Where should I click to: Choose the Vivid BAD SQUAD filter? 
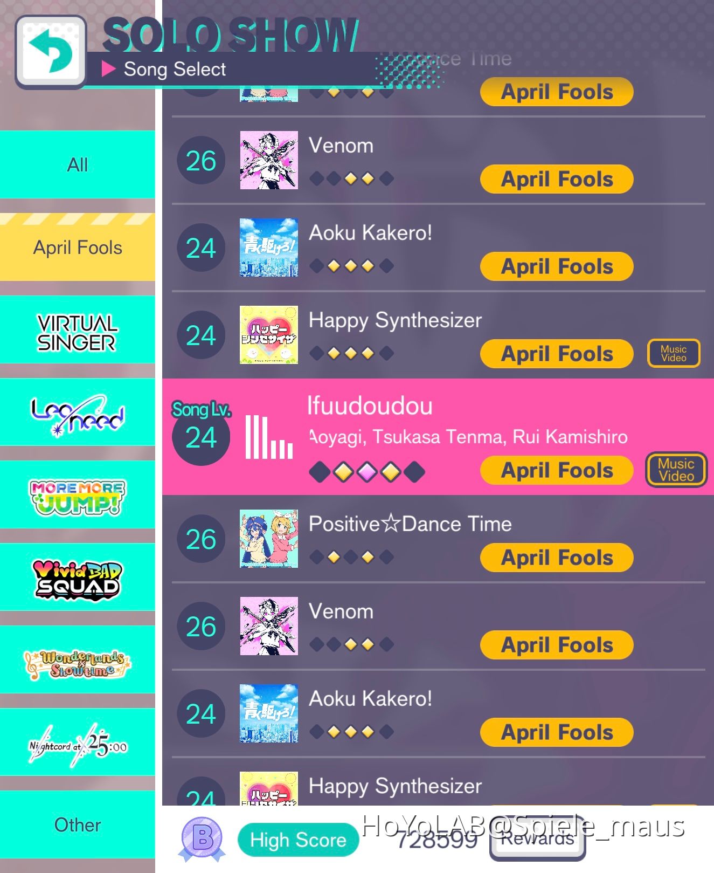coord(78,578)
